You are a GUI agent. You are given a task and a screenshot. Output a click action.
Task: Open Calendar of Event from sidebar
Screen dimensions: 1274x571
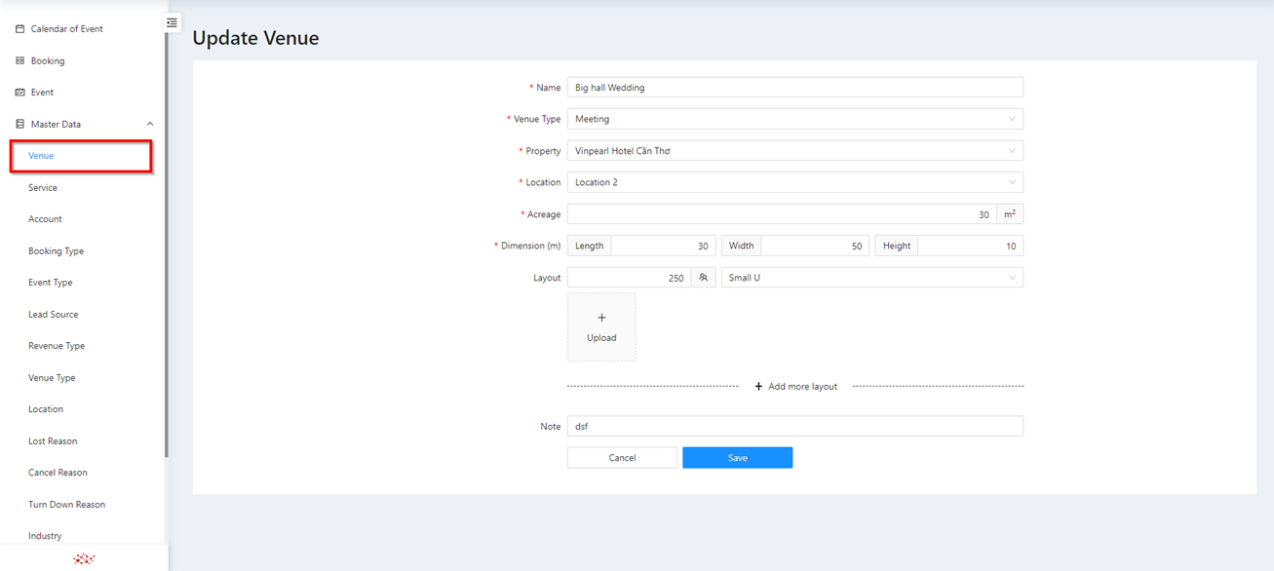pos(66,29)
